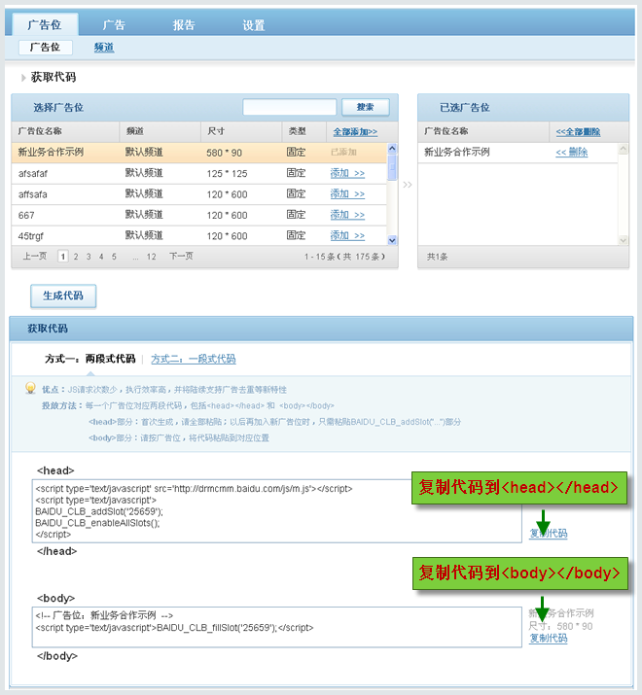Click down arrow in selected slots scrollbar
The width and height of the screenshot is (642, 695).
(x=623, y=240)
